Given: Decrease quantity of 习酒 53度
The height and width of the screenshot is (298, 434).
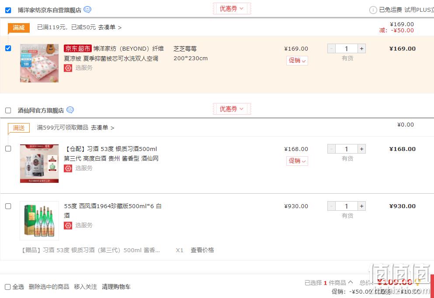Looking at the screenshot, I should [331, 149].
